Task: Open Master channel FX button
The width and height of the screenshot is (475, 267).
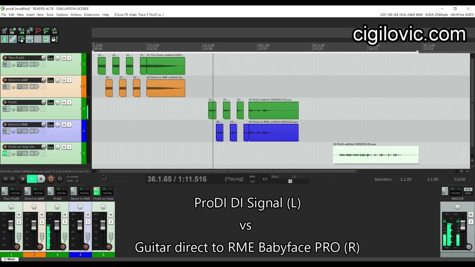Action: click(x=445, y=191)
